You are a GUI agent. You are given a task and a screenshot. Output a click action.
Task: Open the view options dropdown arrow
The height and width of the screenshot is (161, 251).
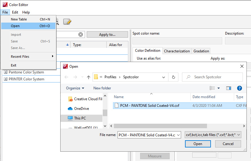[x=218, y=88]
